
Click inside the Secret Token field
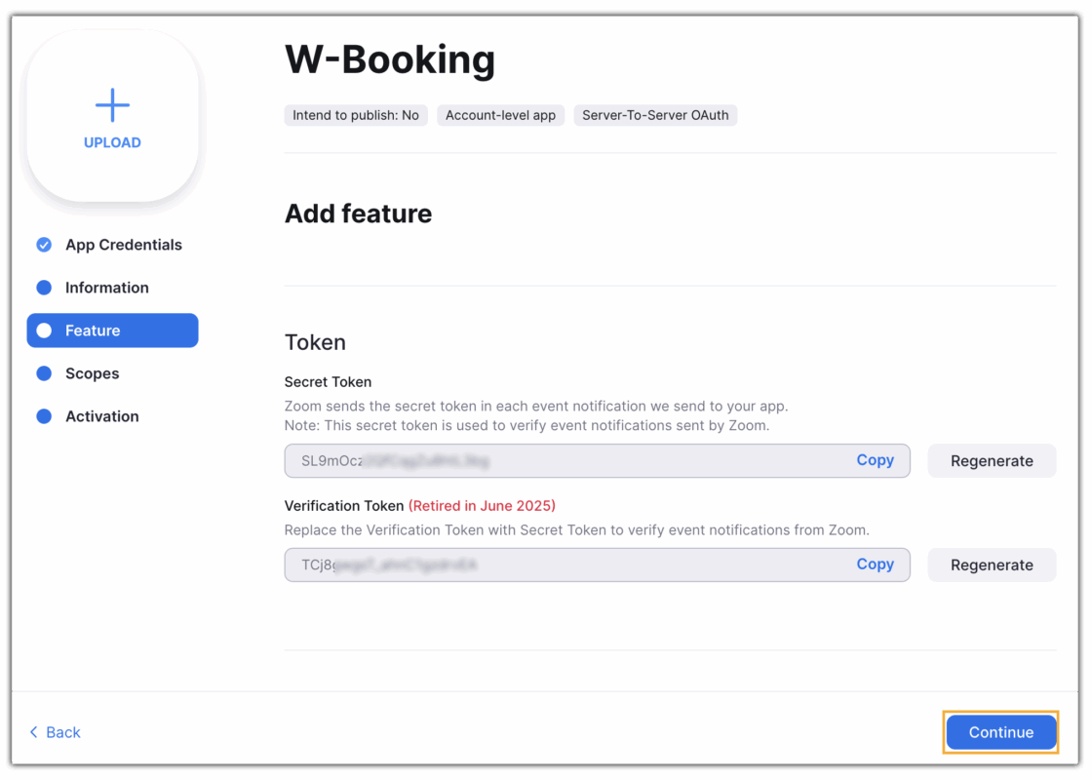565,461
